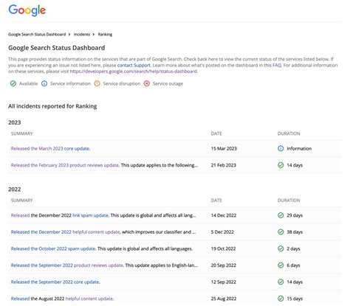Click DURATION column header in 2022 table
This screenshot has height=306, width=350.
coord(289,201)
